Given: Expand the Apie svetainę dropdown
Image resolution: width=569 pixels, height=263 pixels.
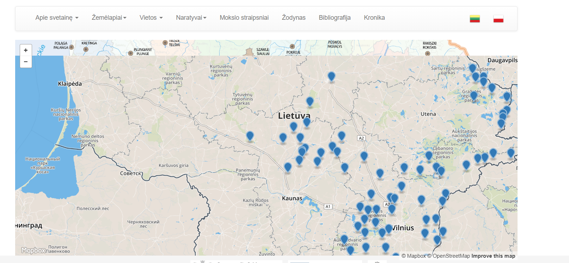Looking at the screenshot, I should [x=57, y=18].
